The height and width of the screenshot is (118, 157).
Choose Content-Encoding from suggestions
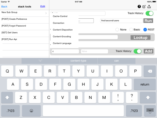click(64, 36)
